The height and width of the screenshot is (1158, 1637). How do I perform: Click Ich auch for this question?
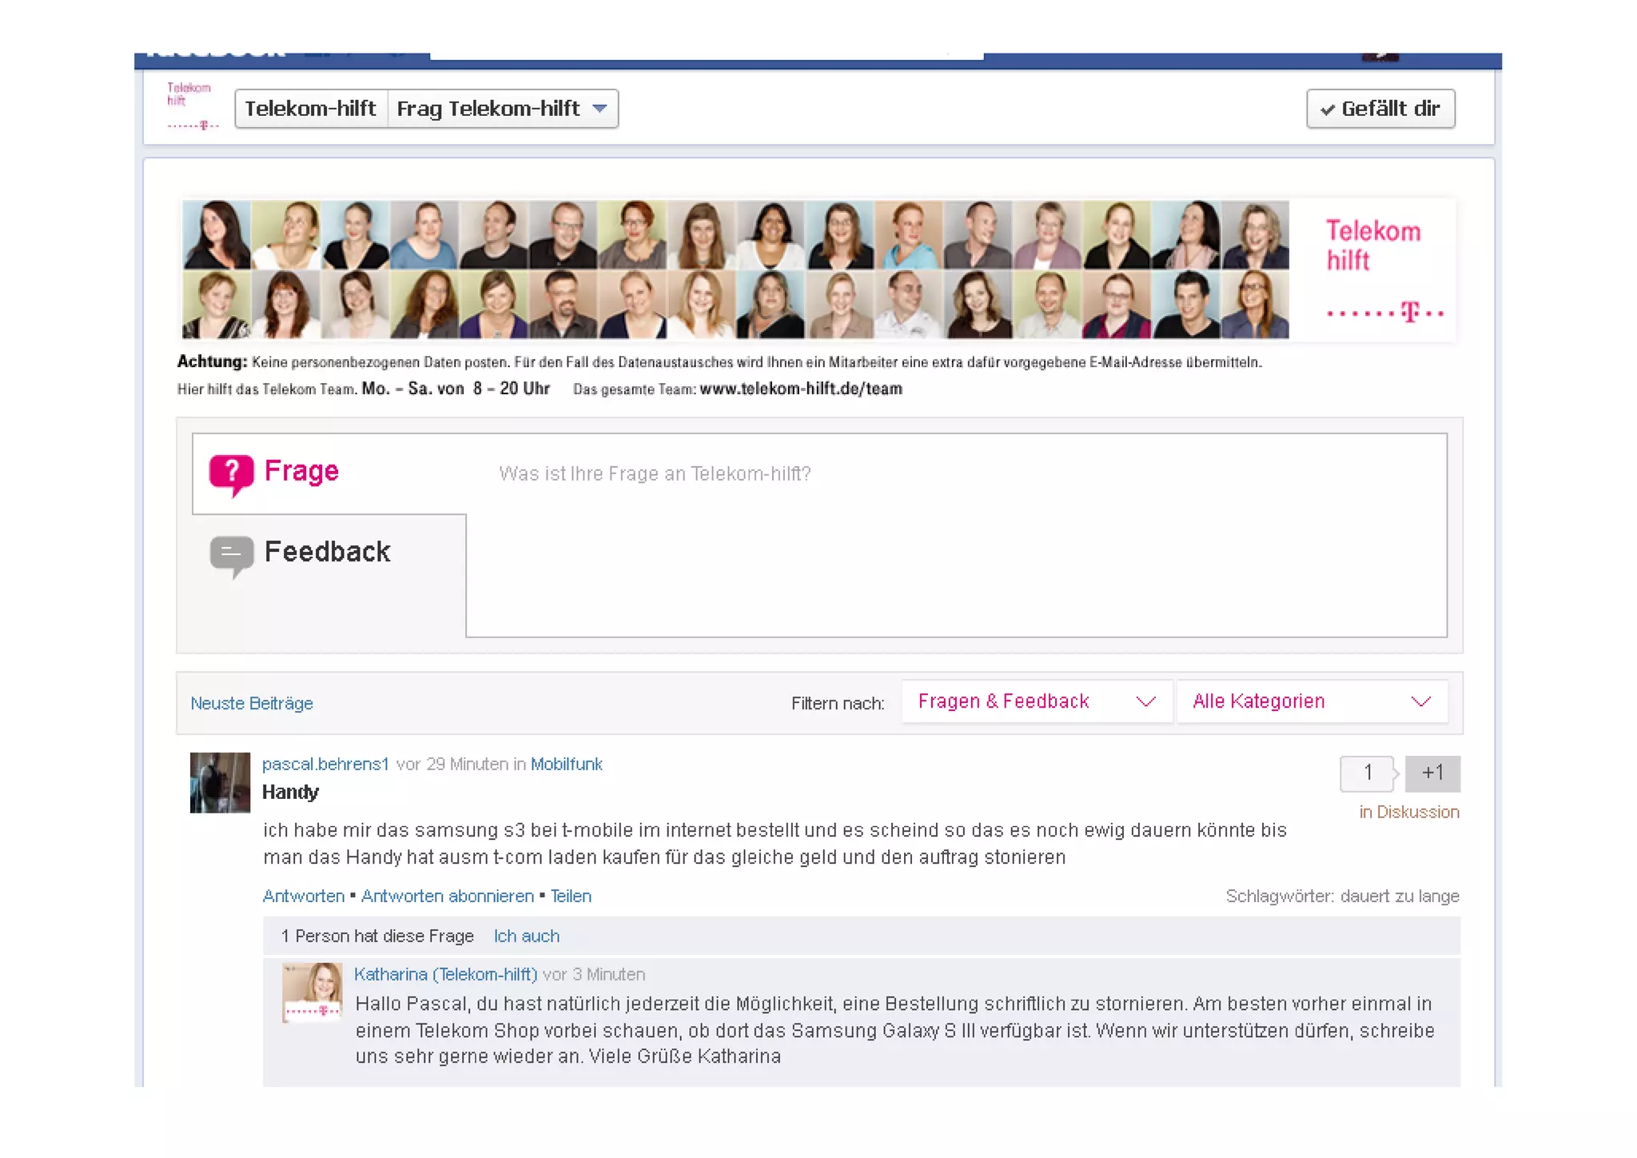pos(526,936)
